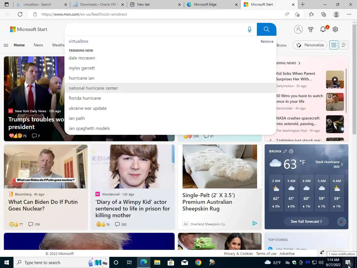Open the Advertise footer link

click(x=287, y=253)
